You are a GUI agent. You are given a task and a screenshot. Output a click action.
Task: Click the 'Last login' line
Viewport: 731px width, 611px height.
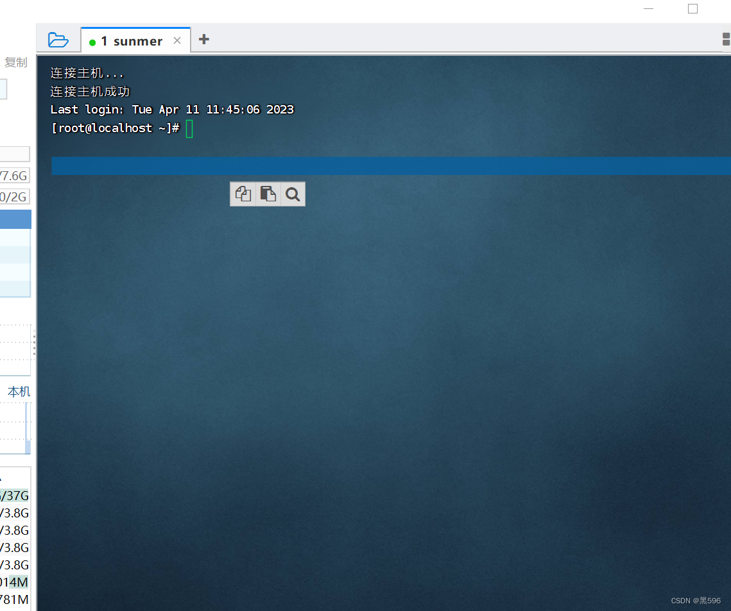coord(172,110)
